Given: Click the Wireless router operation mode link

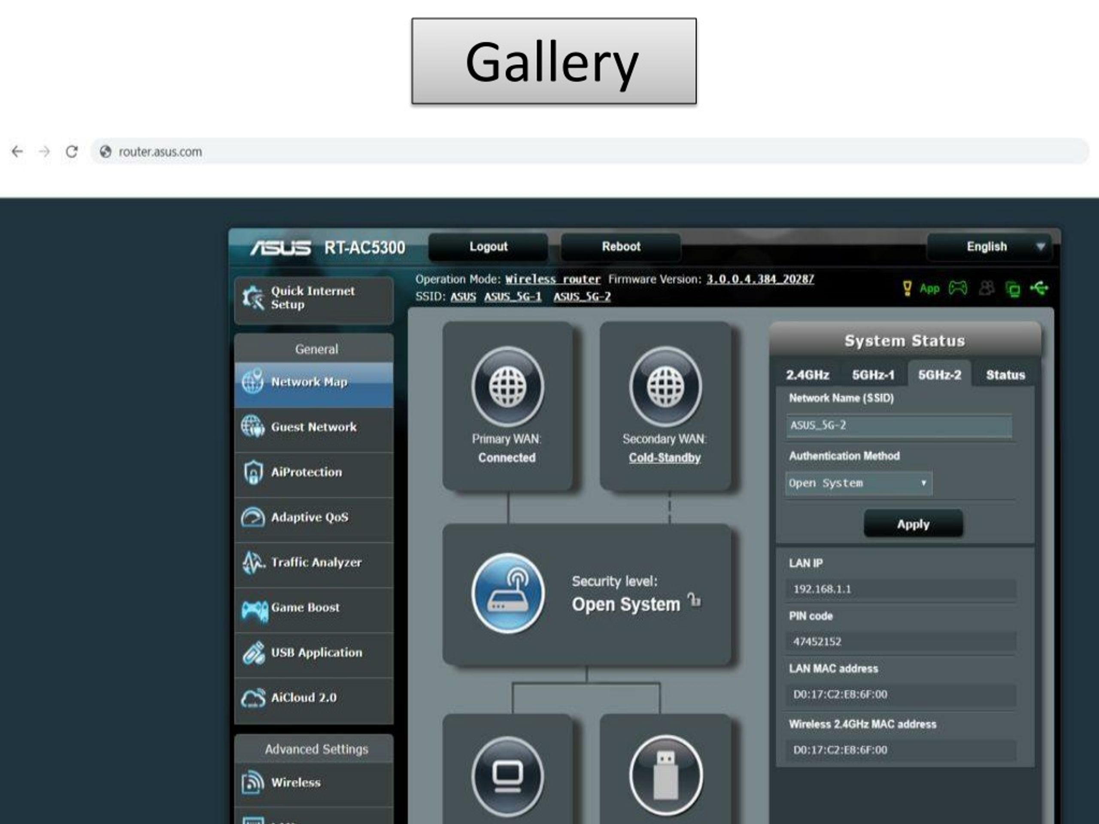Looking at the screenshot, I should pyautogui.click(x=553, y=280).
